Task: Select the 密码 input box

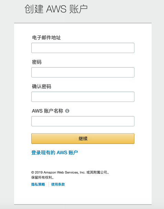Action: coord(83,72)
